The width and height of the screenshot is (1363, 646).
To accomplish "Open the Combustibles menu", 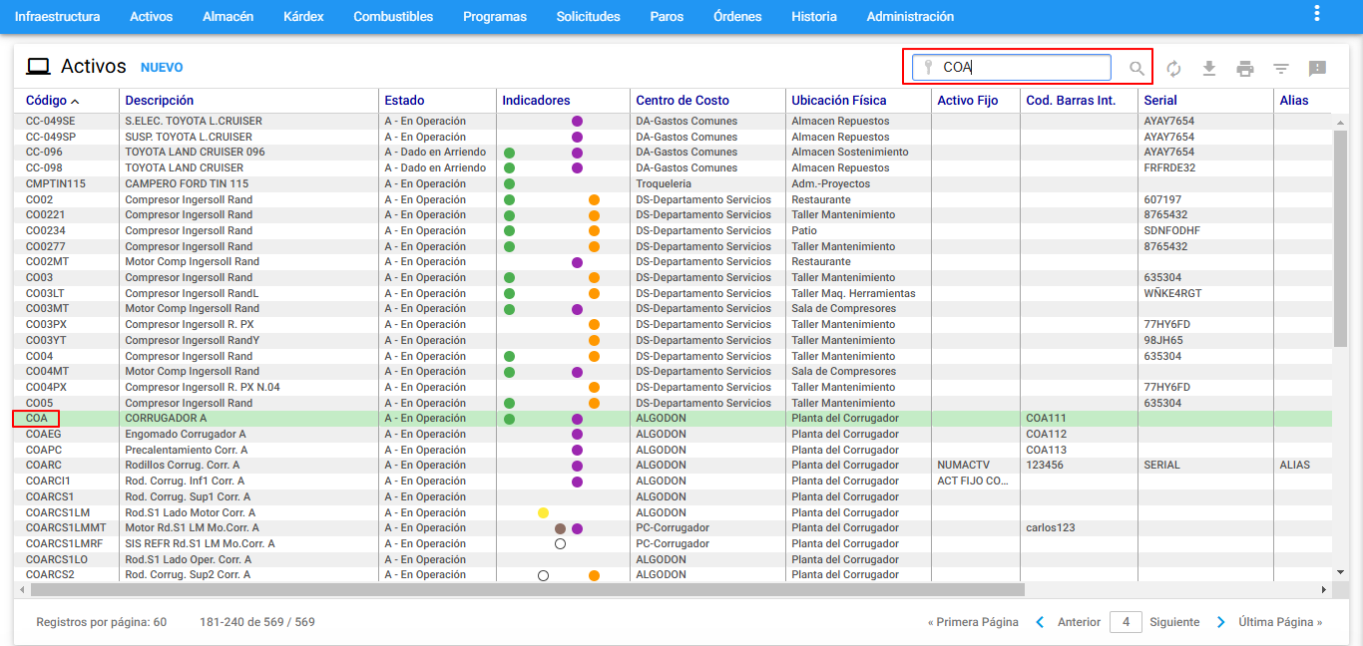I will pyautogui.click(x=393, y=17).
